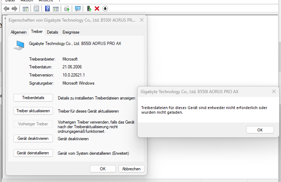Click the Treiberversion value 10.0.22621.1
The width and height of the screenshot is (281, 182).
[x=74, y=75]
